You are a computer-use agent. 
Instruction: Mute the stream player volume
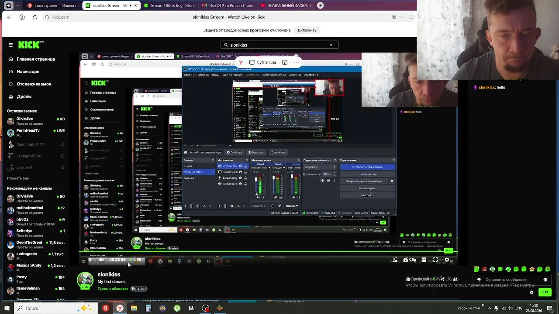(101, 260)
